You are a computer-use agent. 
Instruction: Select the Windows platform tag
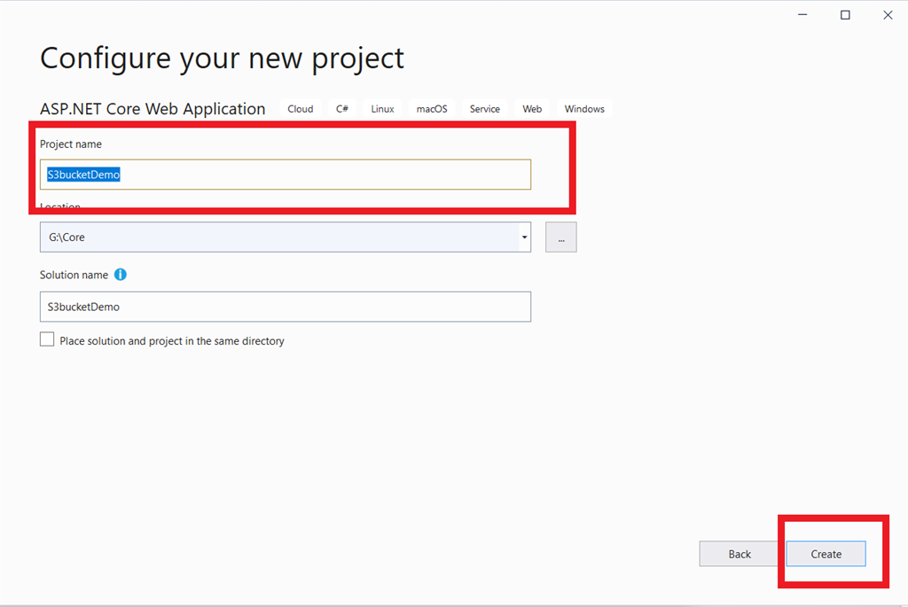583,108
